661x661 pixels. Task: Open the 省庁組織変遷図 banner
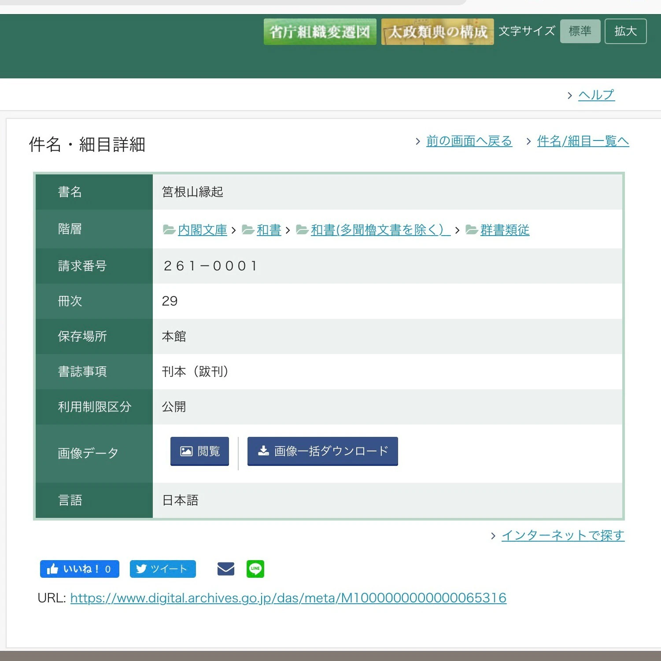(320, 32)
